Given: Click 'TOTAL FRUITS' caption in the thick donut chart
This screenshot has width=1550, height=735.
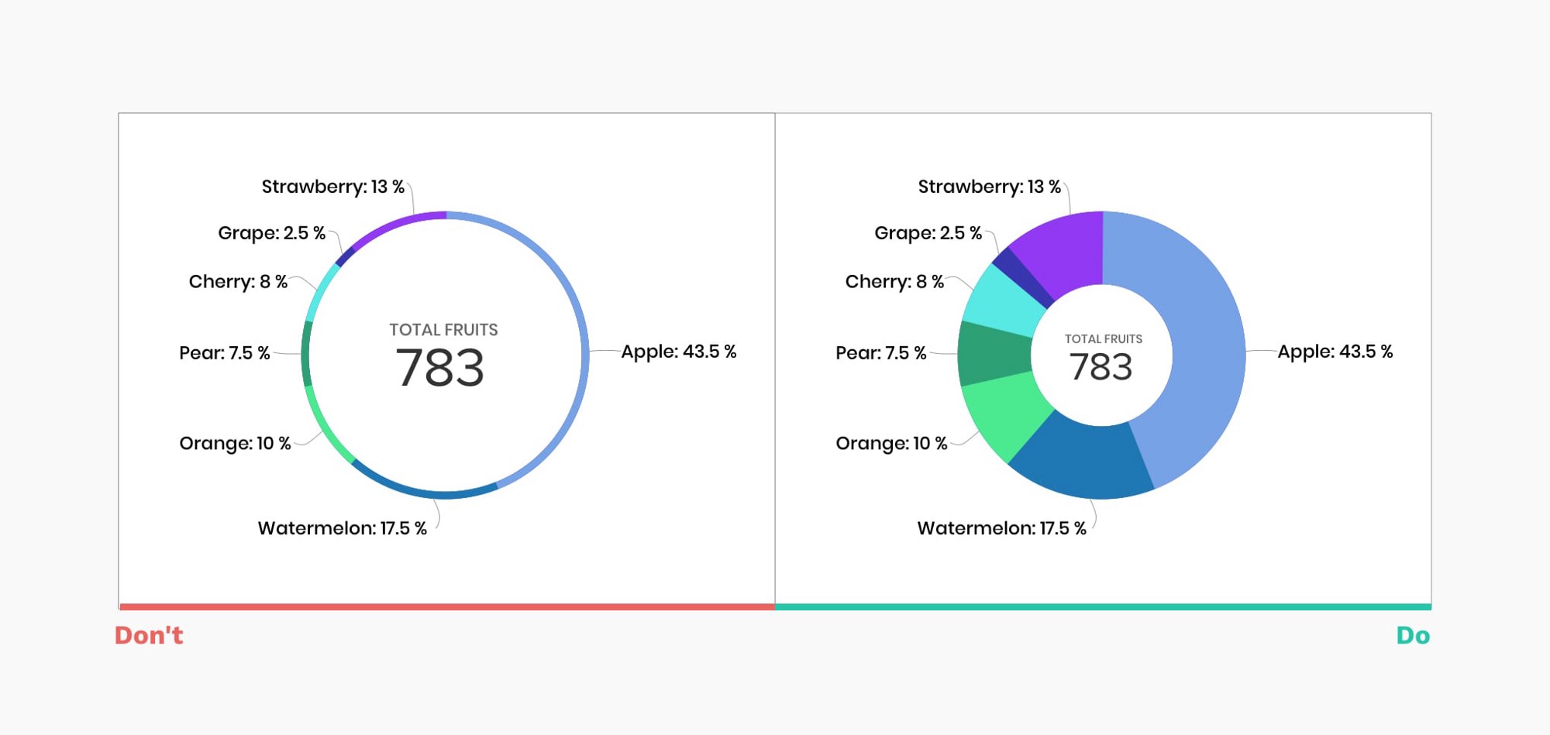Looking at the screenshot, I should 1103,339.
